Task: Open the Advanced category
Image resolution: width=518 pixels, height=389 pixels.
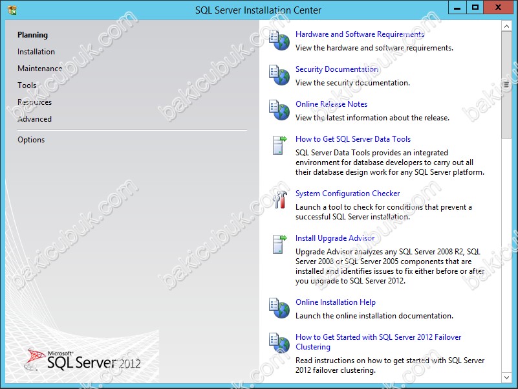Action: [34, 119]
